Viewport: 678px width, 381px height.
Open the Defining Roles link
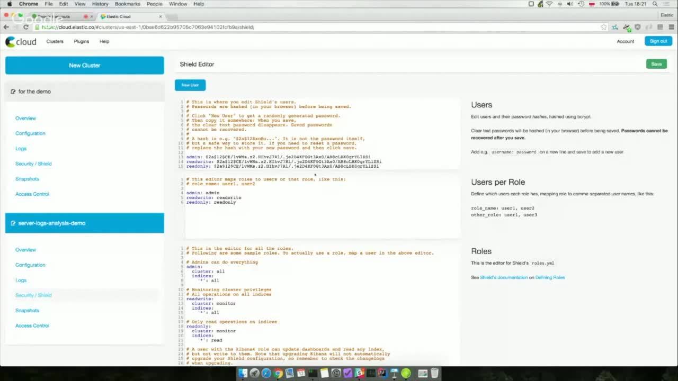(550, 277)
